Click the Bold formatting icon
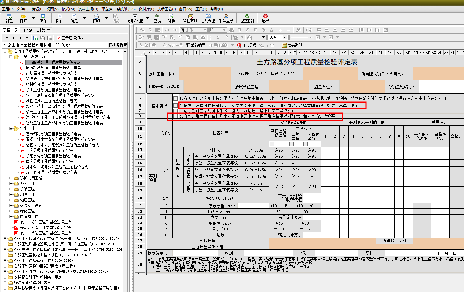 coord(239,30)
